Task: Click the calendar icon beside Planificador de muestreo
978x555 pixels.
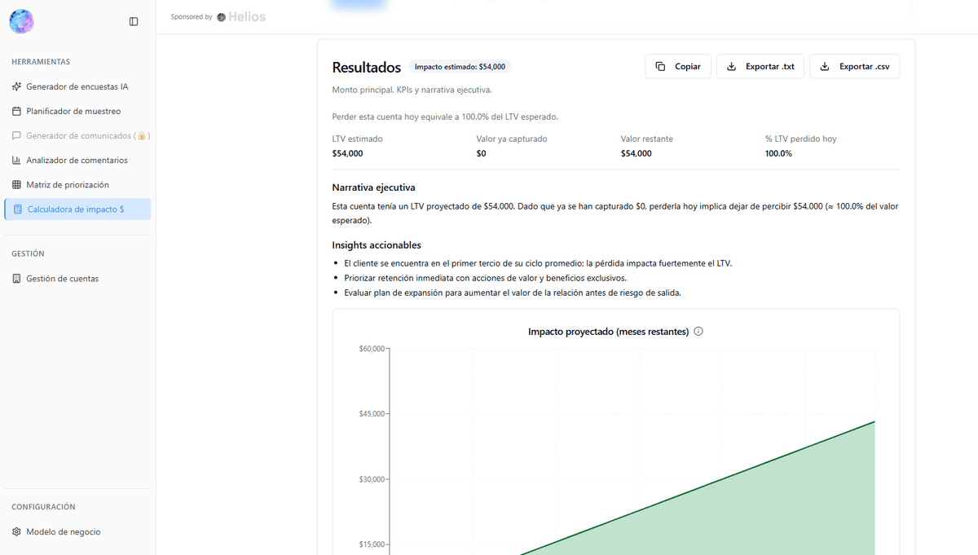Action: pos(17,111)
